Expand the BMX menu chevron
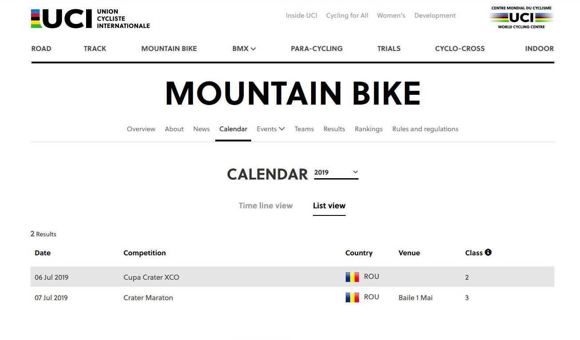 point(253,49)
